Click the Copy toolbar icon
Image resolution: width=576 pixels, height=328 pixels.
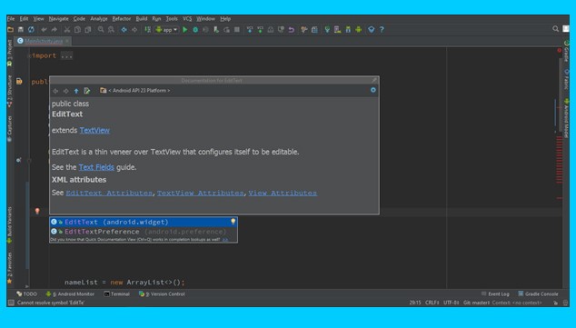point(77,29)
